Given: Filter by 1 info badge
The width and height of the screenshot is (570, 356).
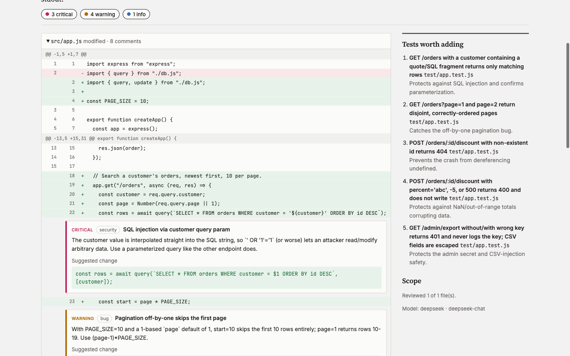Looking at the screenshot, I should click(136, 14).
